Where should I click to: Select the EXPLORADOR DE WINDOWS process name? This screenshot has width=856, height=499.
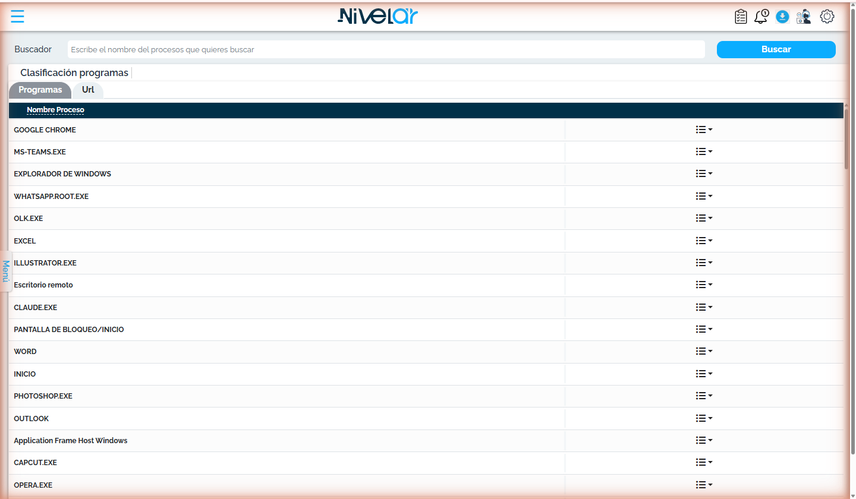point(62,173)
